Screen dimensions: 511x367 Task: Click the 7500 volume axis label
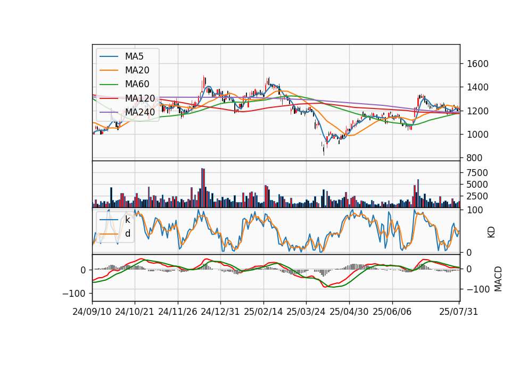tap(477, 172)
